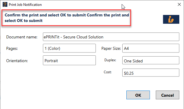Select the Document name text field
The width and height of the screenshot is (184, 109).
tap(111, 37)
